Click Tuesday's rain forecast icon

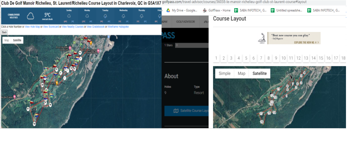[x=105, y=16]
